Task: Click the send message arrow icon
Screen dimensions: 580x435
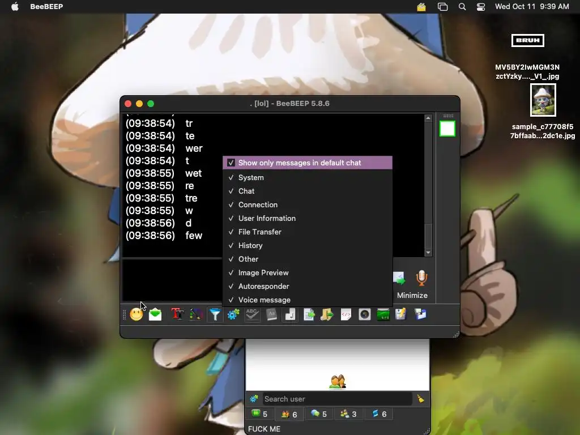Action: 399,278
